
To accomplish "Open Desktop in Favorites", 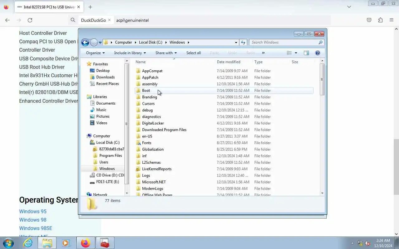I will coord(103,70).
